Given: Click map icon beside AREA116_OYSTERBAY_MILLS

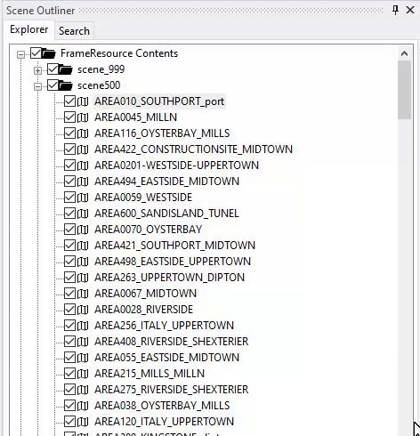Looking at the screenshot, I should point(83,133).
